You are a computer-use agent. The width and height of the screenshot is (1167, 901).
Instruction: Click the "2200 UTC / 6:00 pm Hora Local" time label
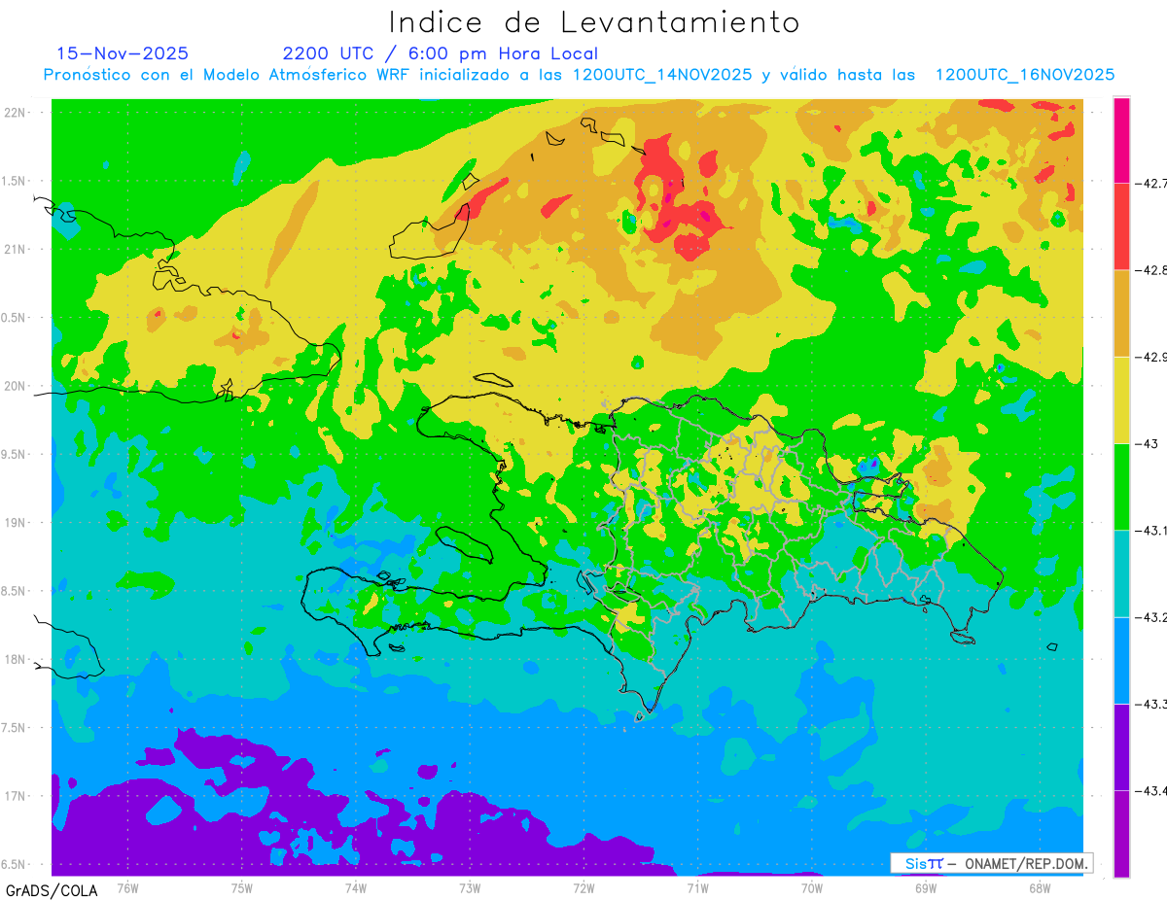441,53
